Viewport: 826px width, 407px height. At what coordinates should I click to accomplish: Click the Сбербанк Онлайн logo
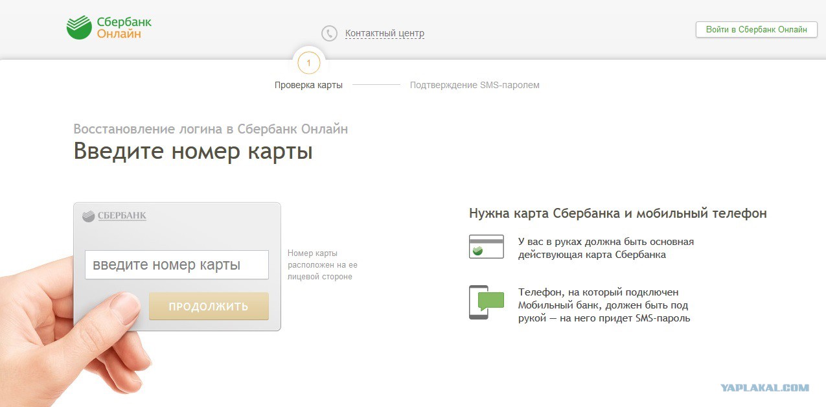click(x=109, y=27)
